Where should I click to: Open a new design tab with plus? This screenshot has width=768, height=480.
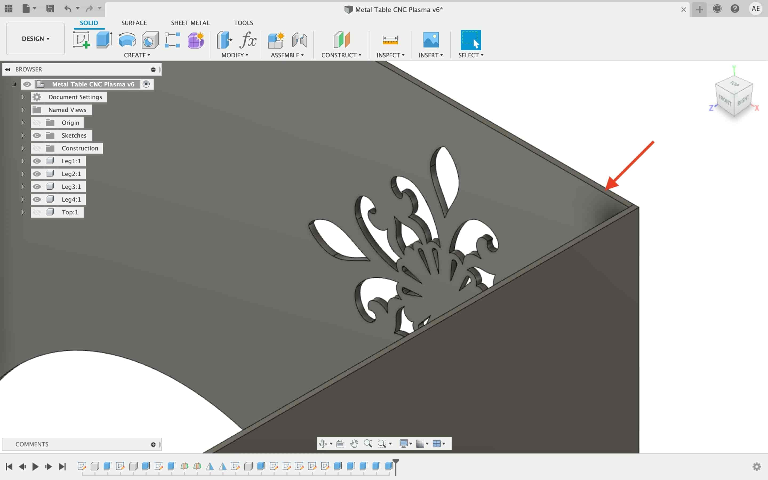click(x=699, y=10)
